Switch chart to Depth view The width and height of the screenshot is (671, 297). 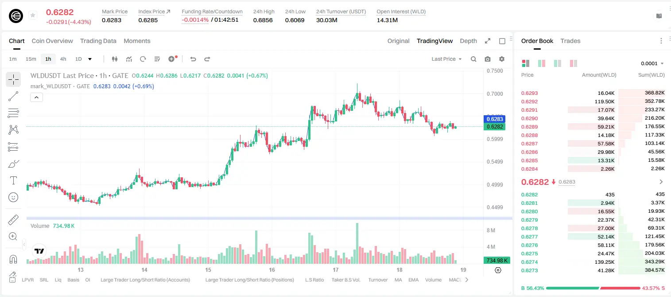[x=468, y=41]
